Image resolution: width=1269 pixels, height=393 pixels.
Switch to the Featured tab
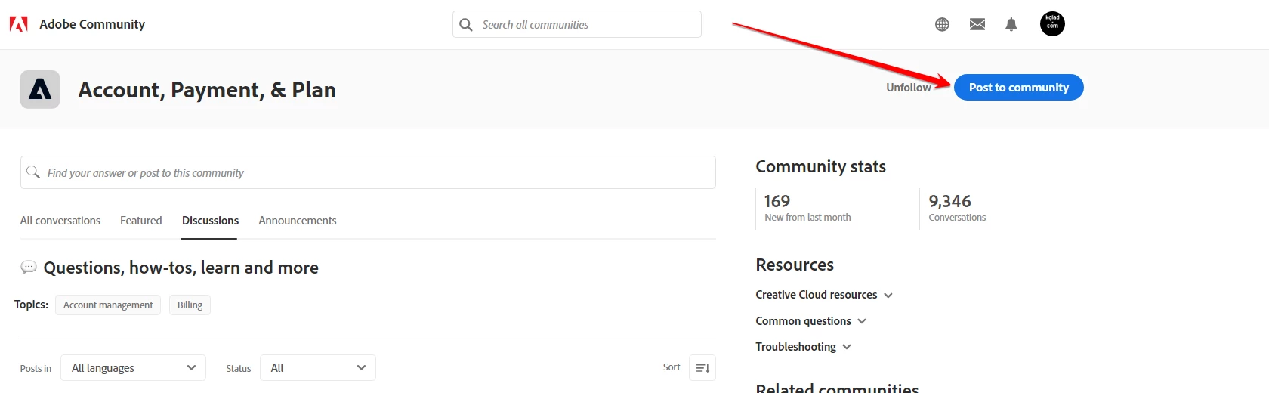click(x=141, y=221)
